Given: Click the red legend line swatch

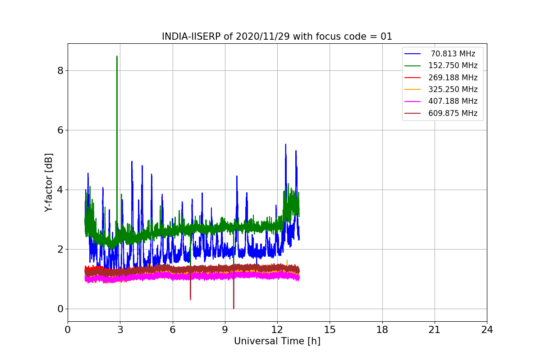Looking at the screenshot, I should [x=413, y=78].
